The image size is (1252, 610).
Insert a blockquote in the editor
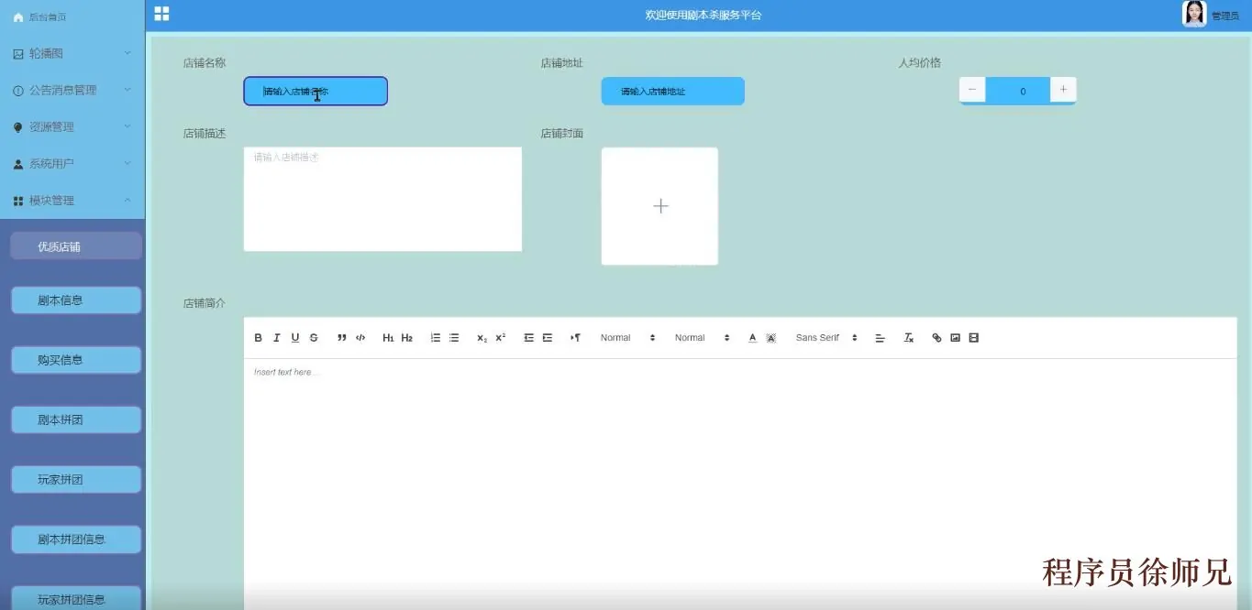coord(341,338)
